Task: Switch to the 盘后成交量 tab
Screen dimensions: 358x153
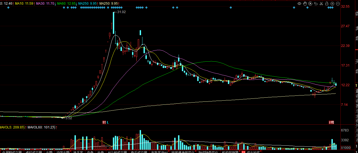Action: click(x=139, y=152)
